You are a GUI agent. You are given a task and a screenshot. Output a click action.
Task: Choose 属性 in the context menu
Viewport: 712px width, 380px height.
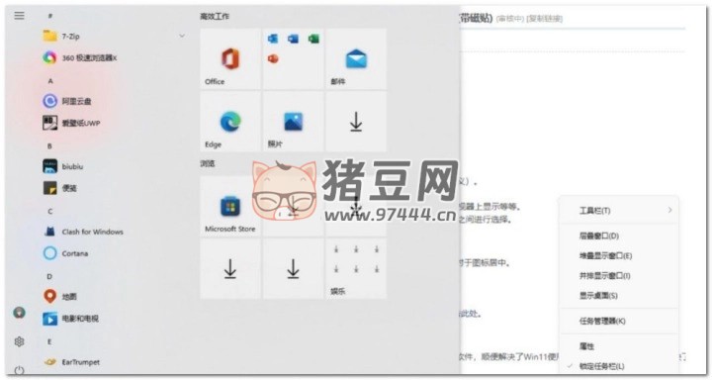click(618, 346)
